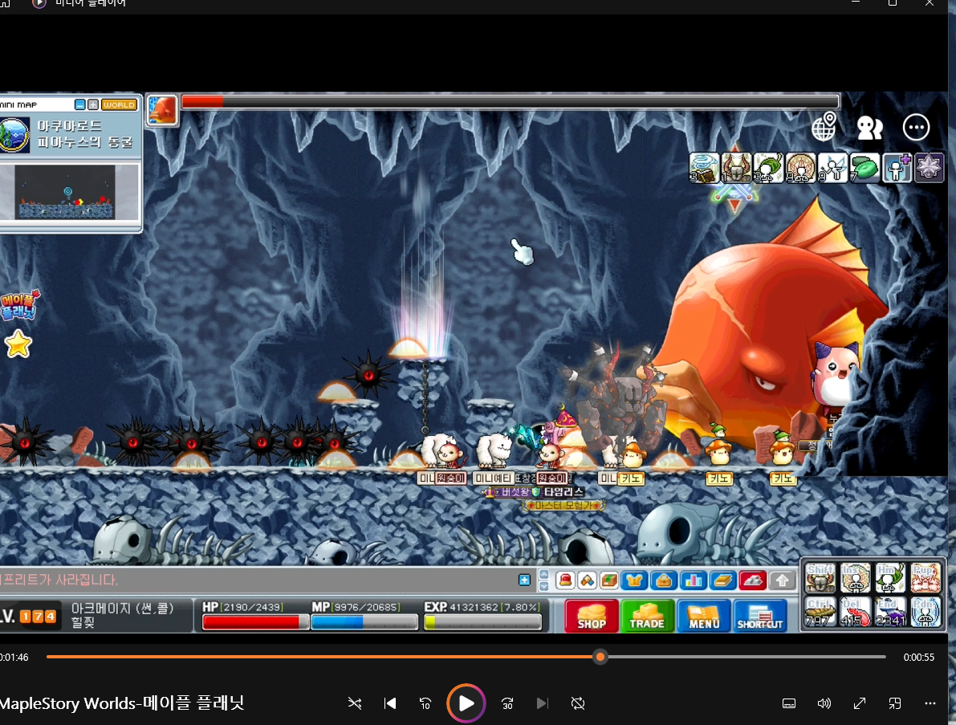Click the winged fairy buff icon

833,168
